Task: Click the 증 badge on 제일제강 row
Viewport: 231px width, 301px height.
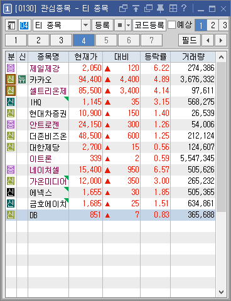Action: 11,68
